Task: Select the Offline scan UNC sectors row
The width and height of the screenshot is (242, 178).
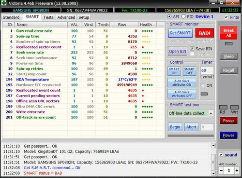Action: 84,101
